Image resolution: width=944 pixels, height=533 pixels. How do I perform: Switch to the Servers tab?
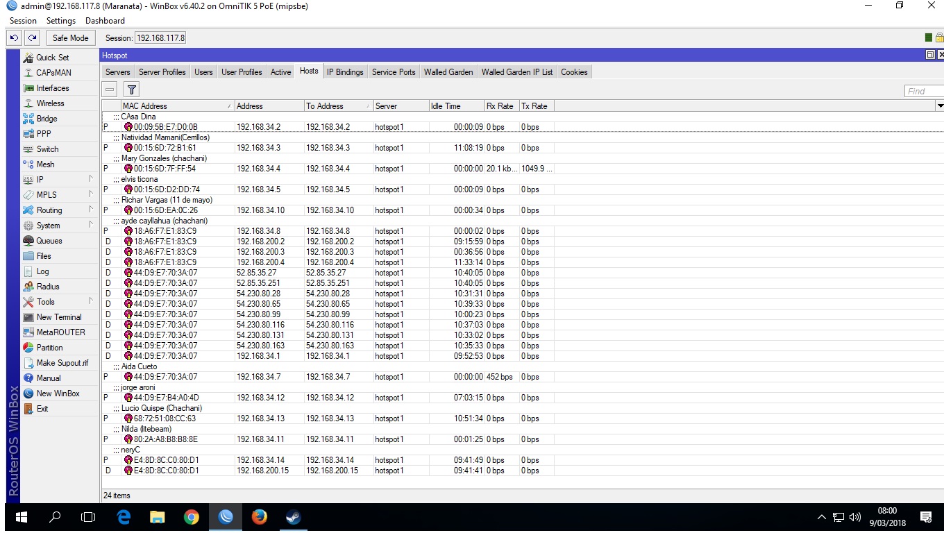coord(118,72)
